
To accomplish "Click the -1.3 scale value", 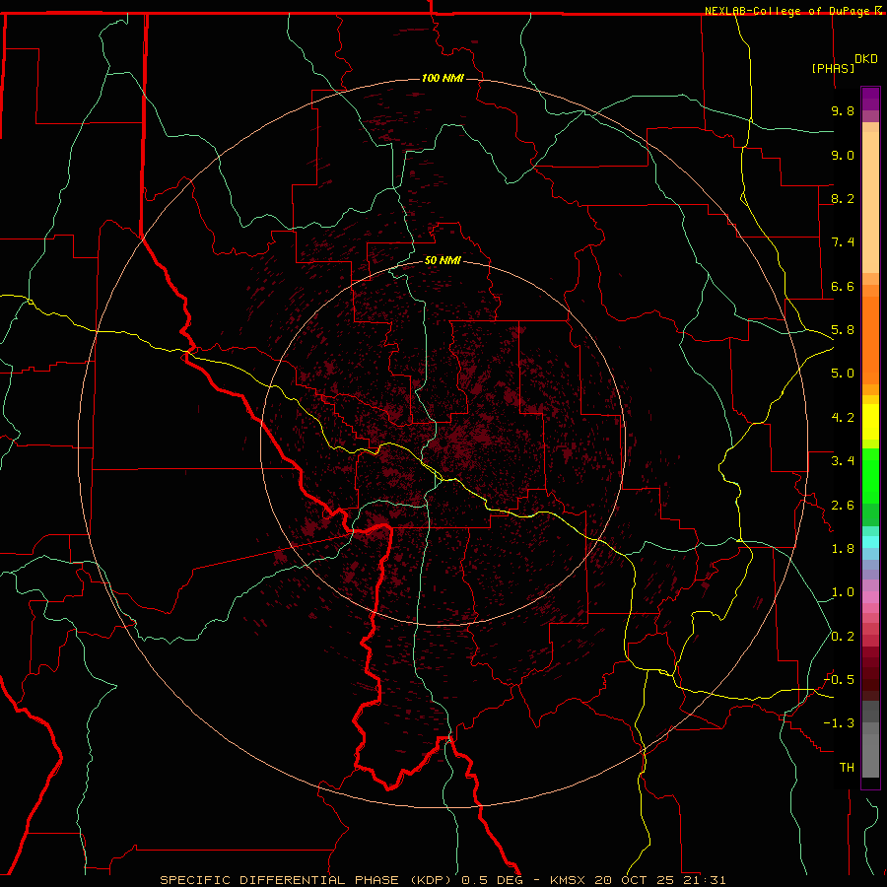I will pyautogui.click(x=839, y=723).
